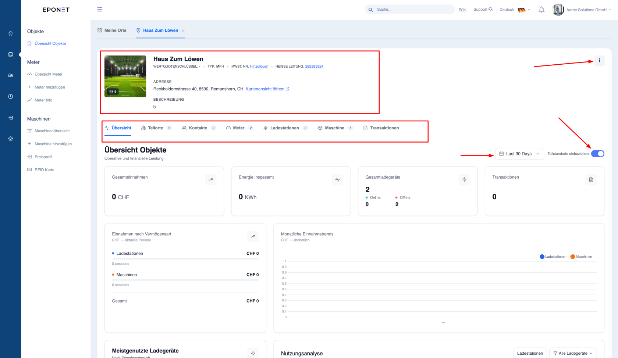Click the login arrow icon in rail
The width and height of the screenshot is (618, 358).
click(x=10, y=118)
